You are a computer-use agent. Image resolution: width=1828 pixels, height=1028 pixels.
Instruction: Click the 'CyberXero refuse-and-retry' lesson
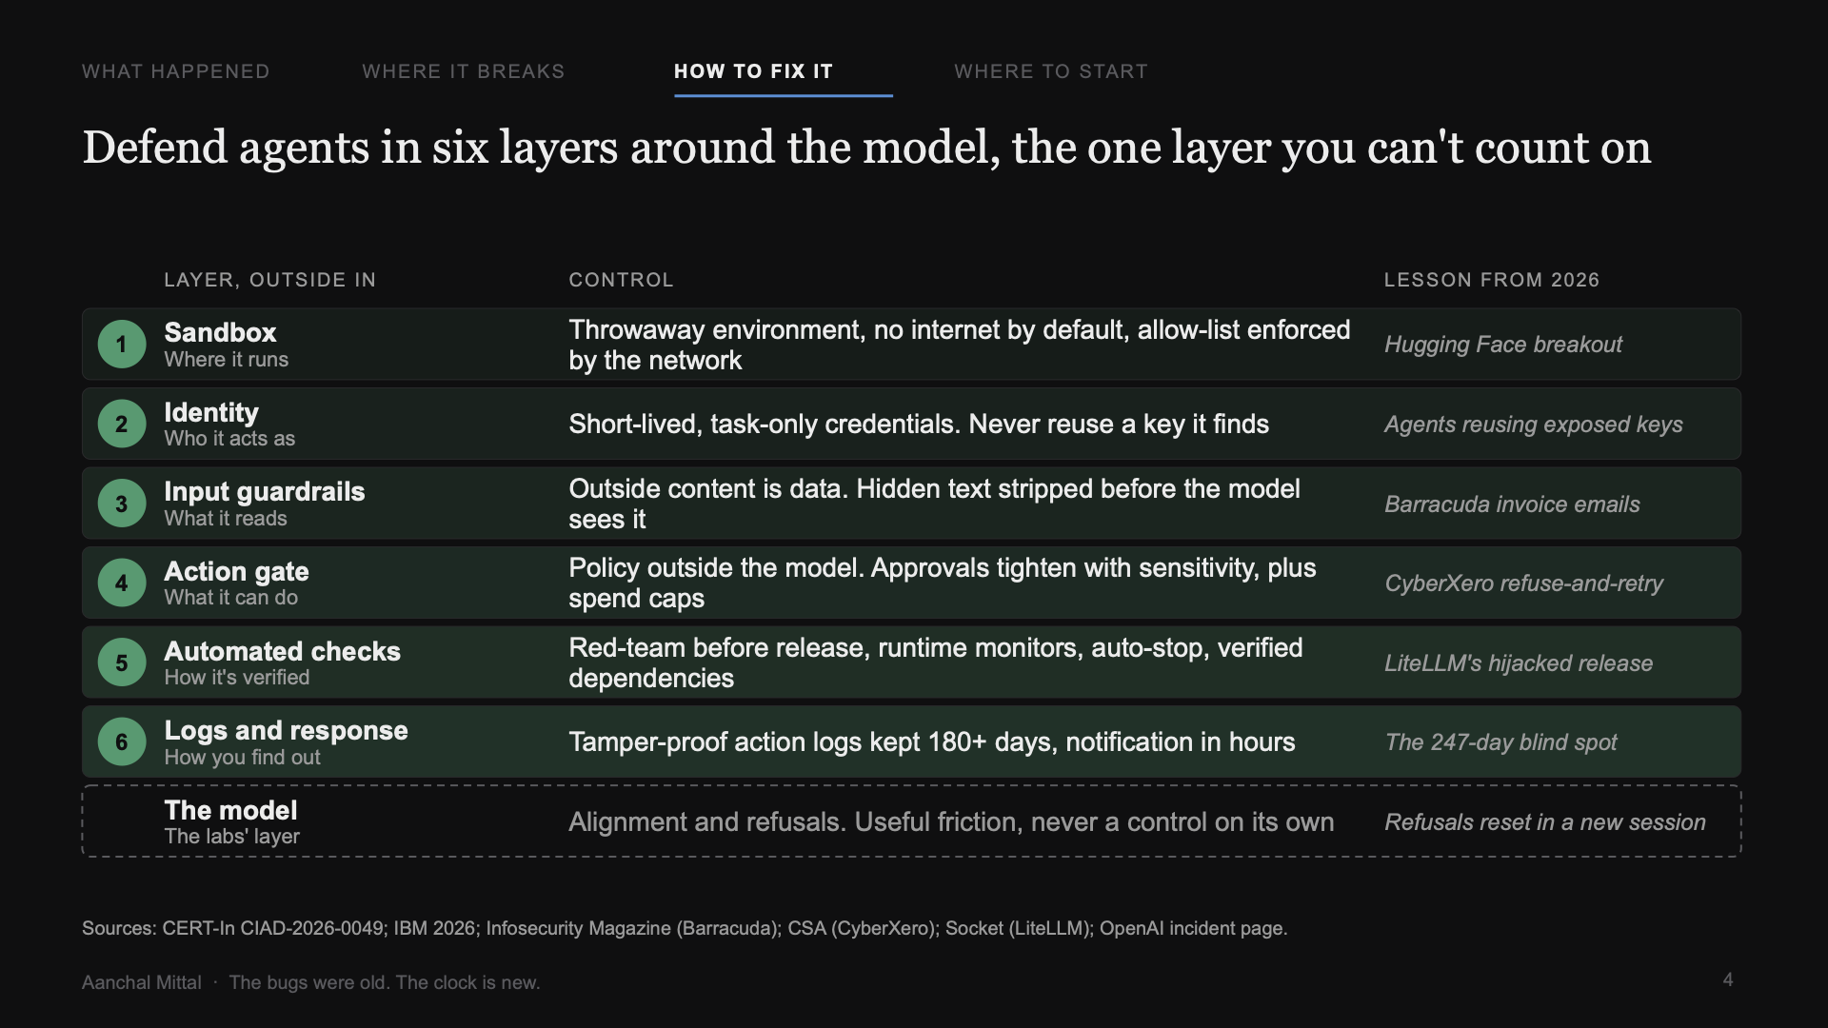coord(1523,583)
